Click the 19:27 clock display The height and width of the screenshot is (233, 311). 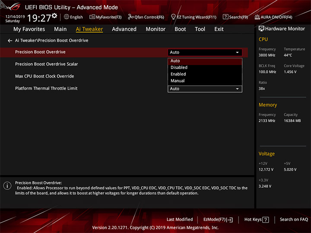click(39, 18)
